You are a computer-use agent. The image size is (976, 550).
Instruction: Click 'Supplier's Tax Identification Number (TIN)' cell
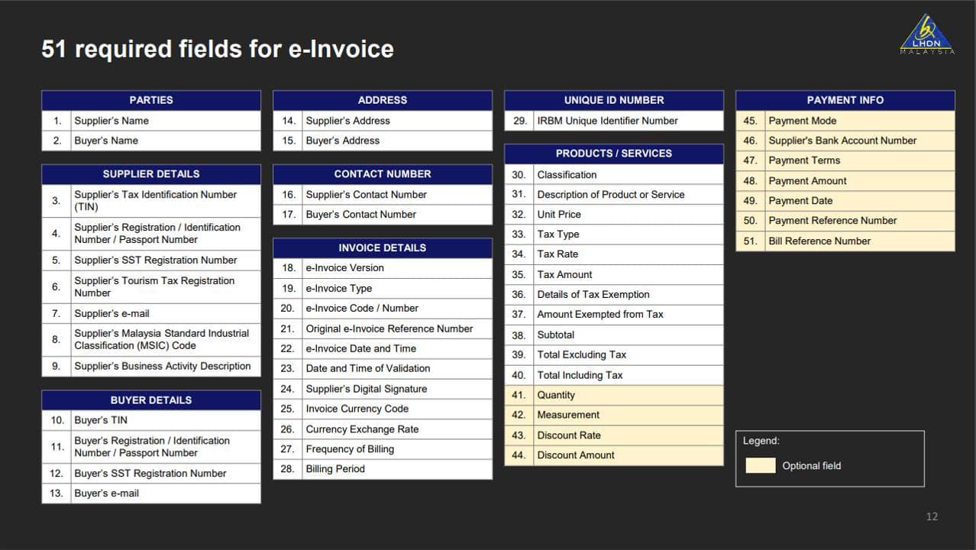[x=166, y=201]
